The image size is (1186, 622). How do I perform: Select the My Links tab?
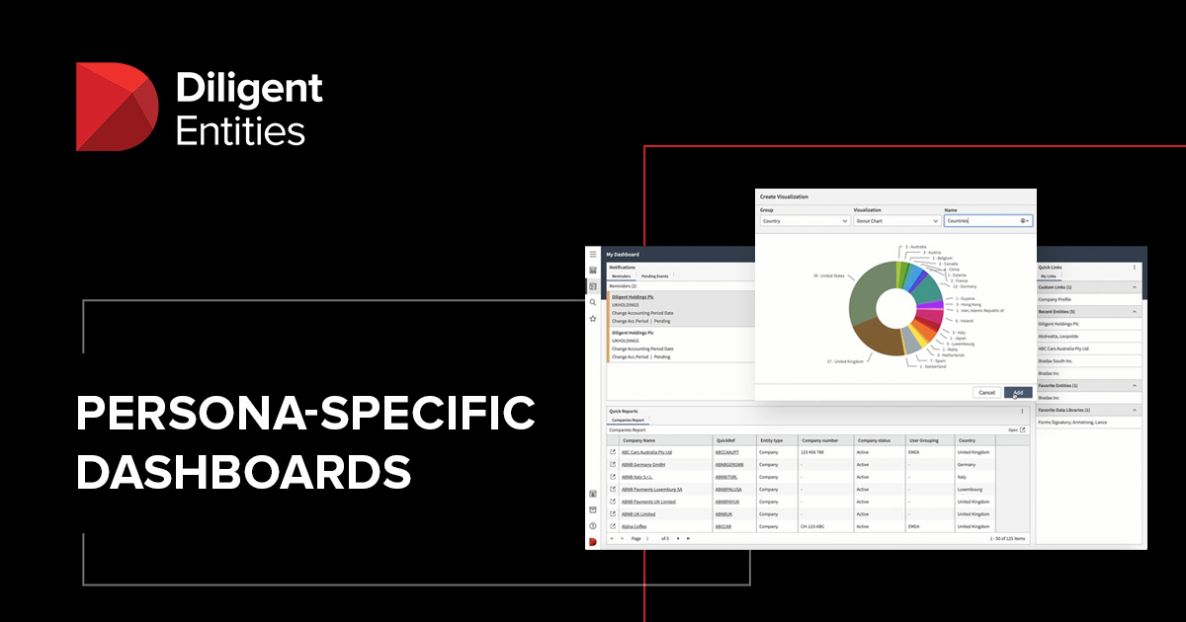tap(1048, 276)
